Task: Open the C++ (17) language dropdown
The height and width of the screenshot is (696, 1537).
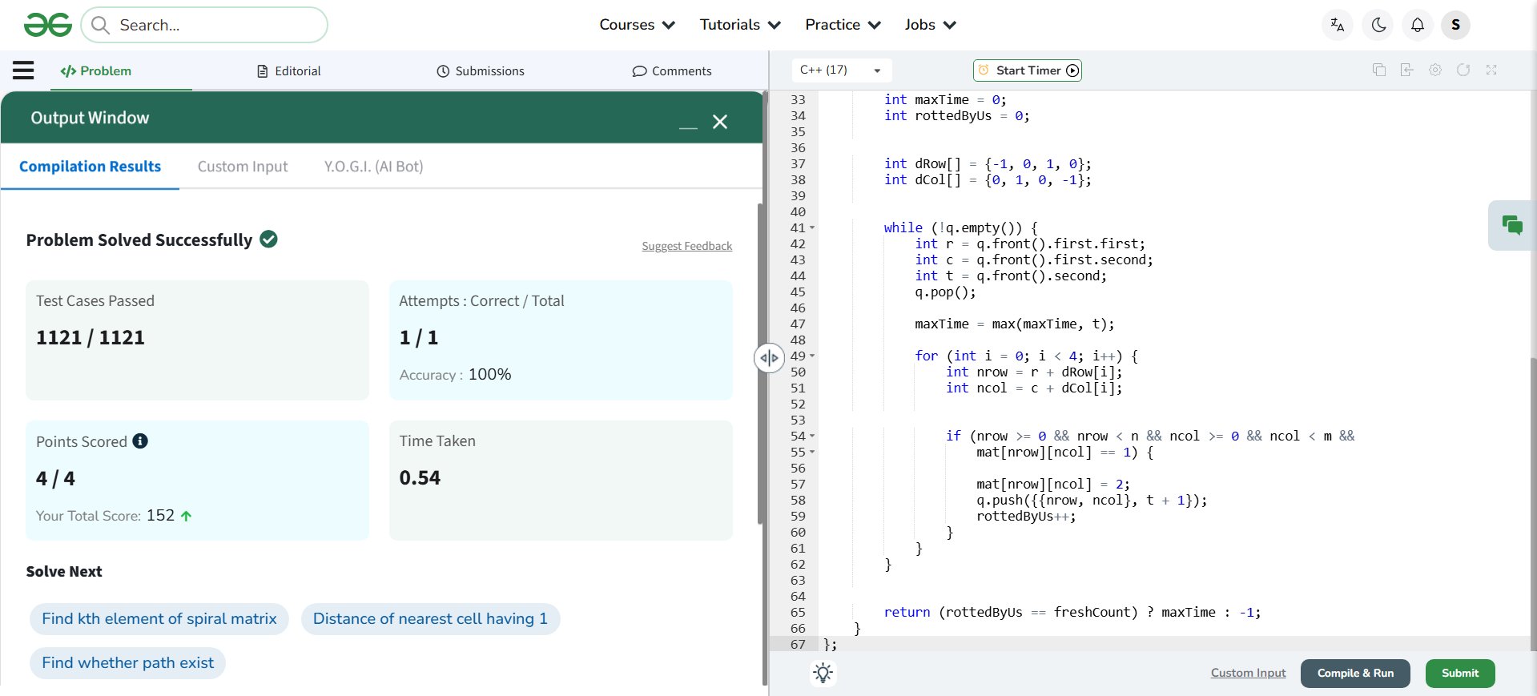Action: pos(840,70)
